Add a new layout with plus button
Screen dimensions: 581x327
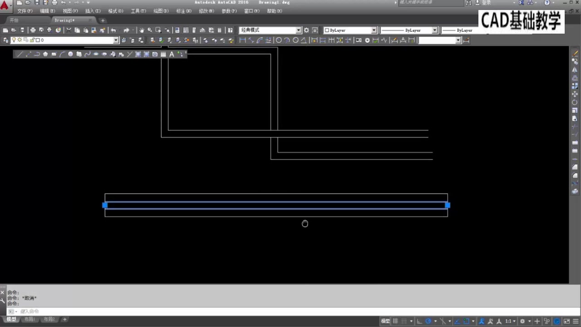point(64,319)
